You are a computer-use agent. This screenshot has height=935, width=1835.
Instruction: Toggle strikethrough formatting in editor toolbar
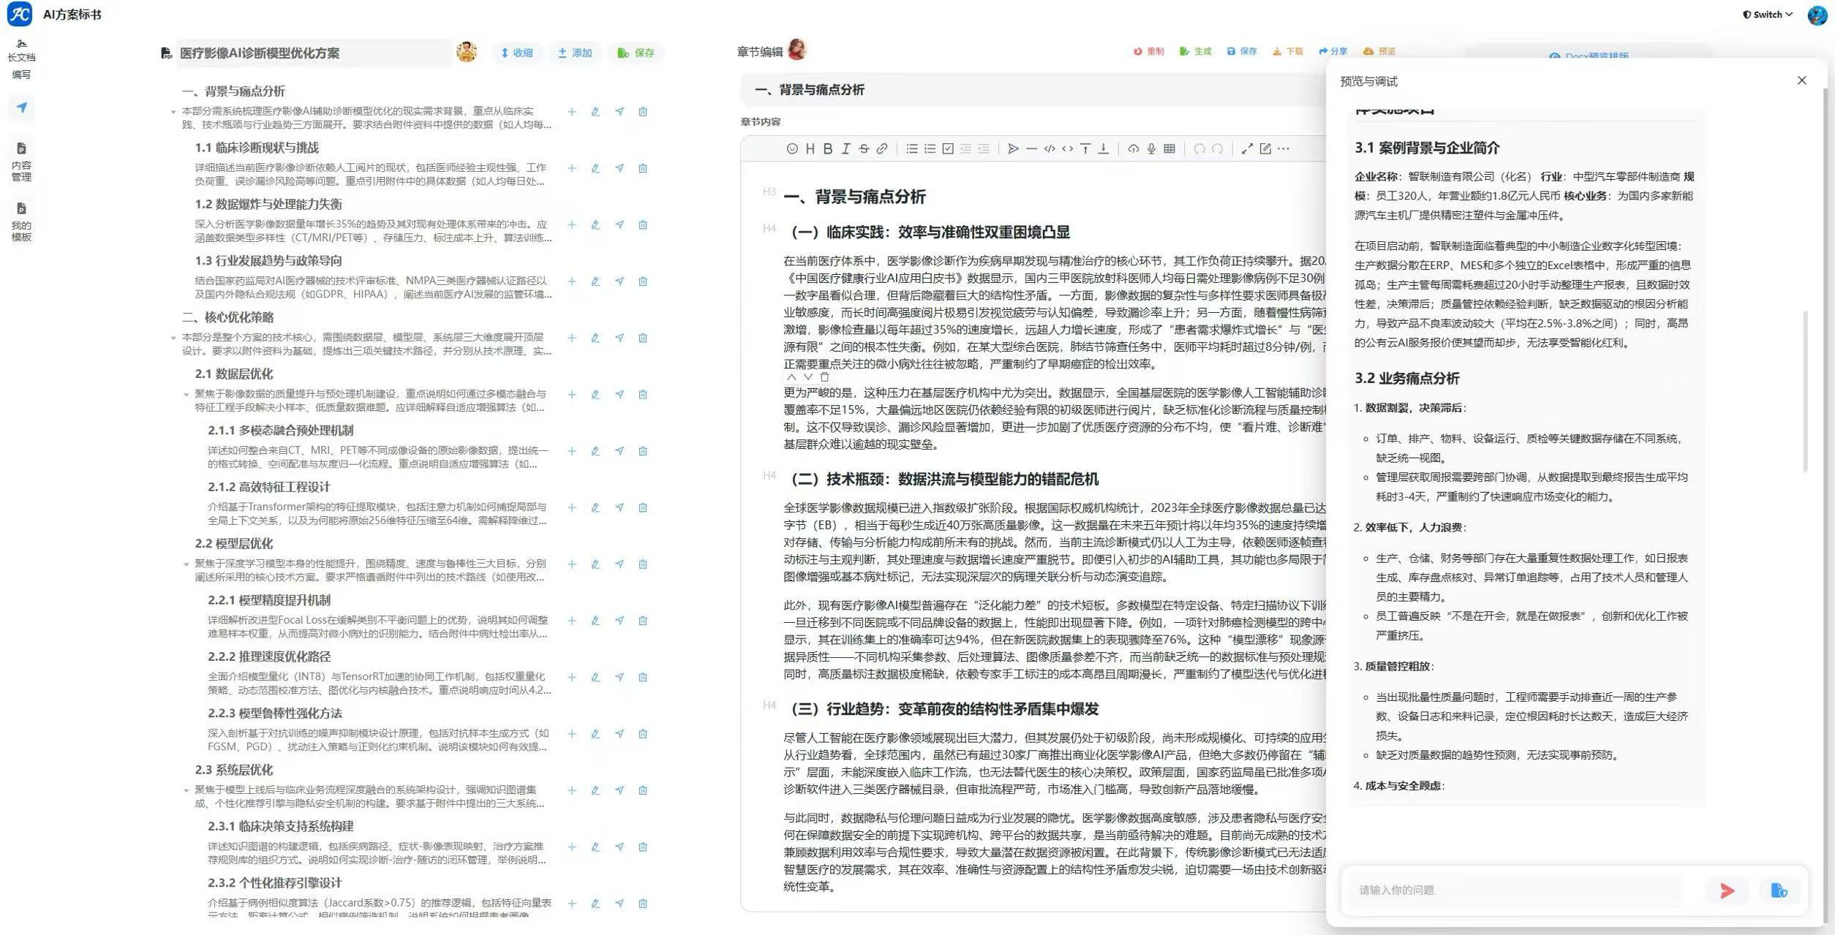point(864,148)
